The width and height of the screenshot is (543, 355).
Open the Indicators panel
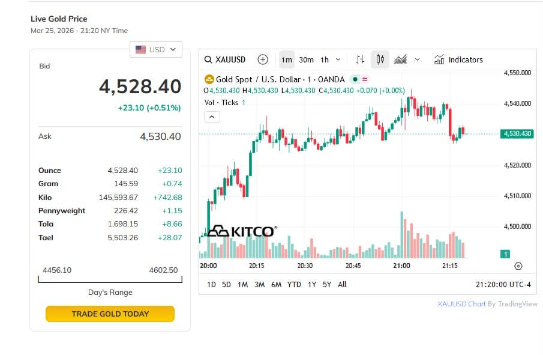458,59
